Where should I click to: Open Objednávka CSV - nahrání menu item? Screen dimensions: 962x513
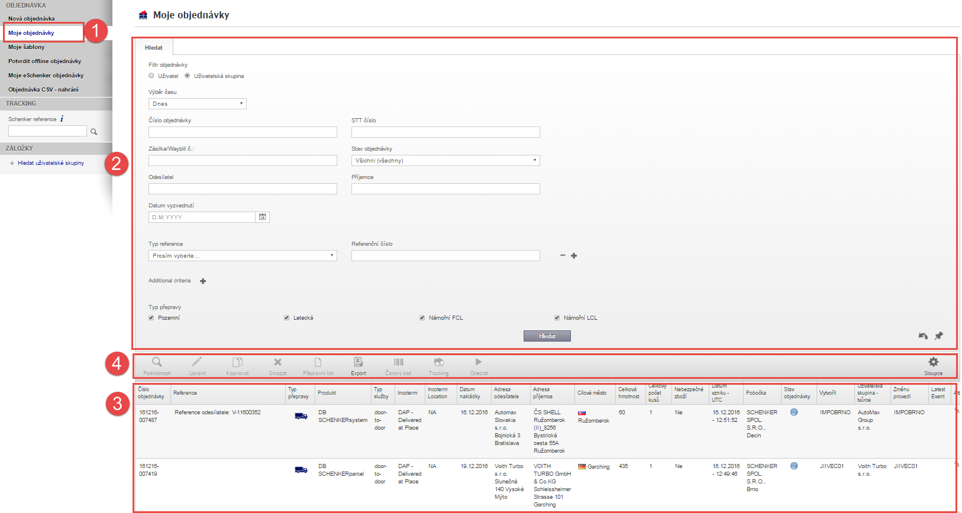pyautogui.click(x=43, y=90)
